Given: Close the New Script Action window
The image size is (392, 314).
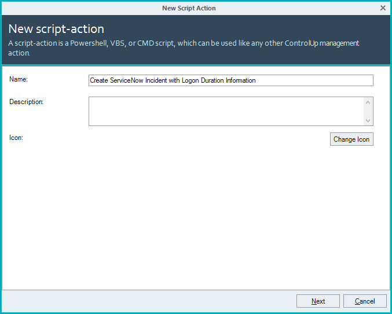Looking at the screenshot, I should click(383, 8).
